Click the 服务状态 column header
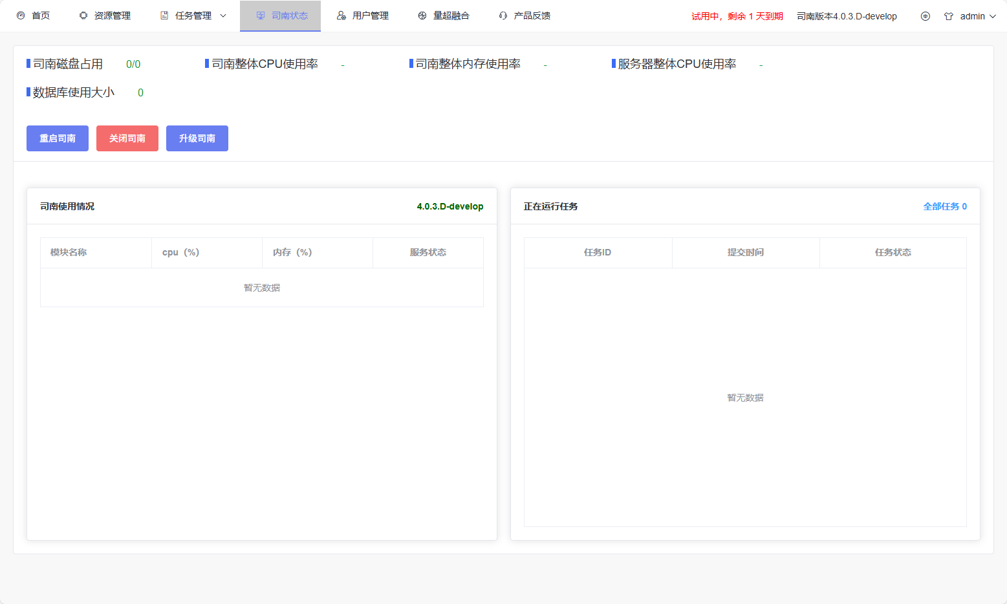The width and height of the screenshot is (1007, 604). (x=428, y=252)
